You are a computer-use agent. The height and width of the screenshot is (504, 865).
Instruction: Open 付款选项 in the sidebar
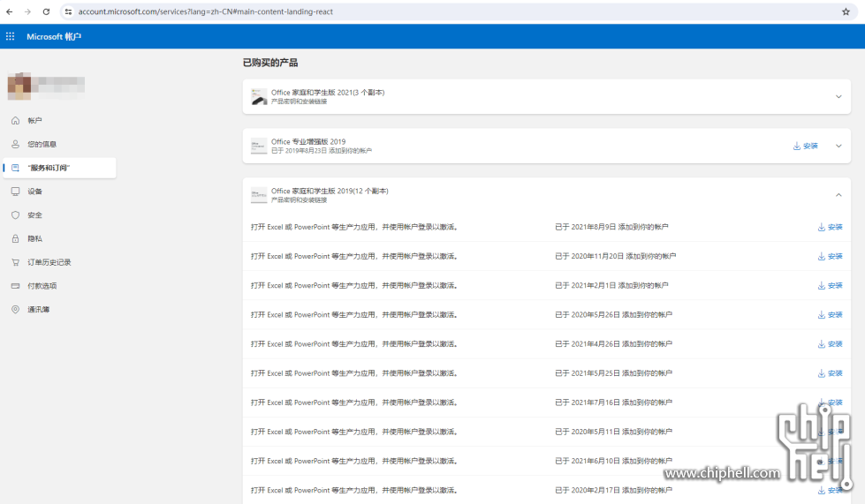42,286
